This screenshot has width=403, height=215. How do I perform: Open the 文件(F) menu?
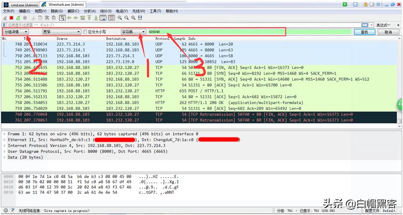coord(8,11)
